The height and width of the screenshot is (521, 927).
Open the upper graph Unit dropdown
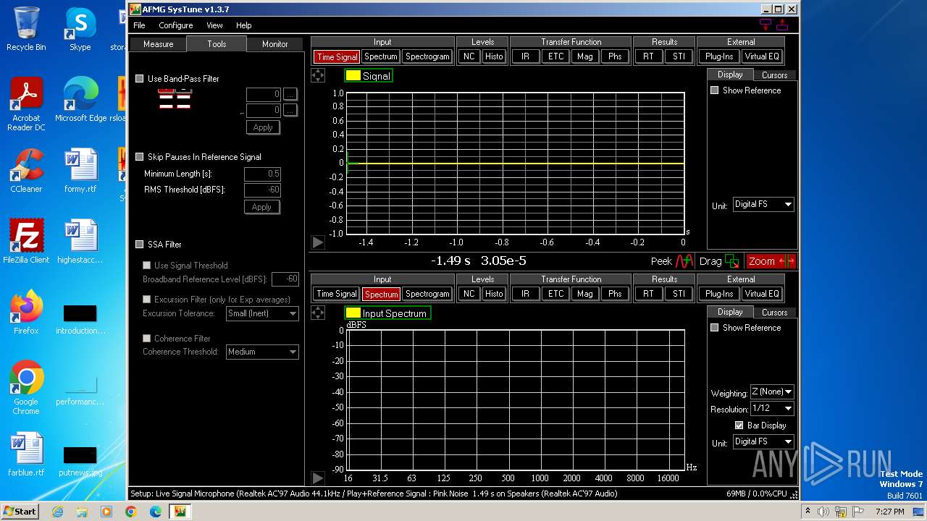(x=763, y=205)
